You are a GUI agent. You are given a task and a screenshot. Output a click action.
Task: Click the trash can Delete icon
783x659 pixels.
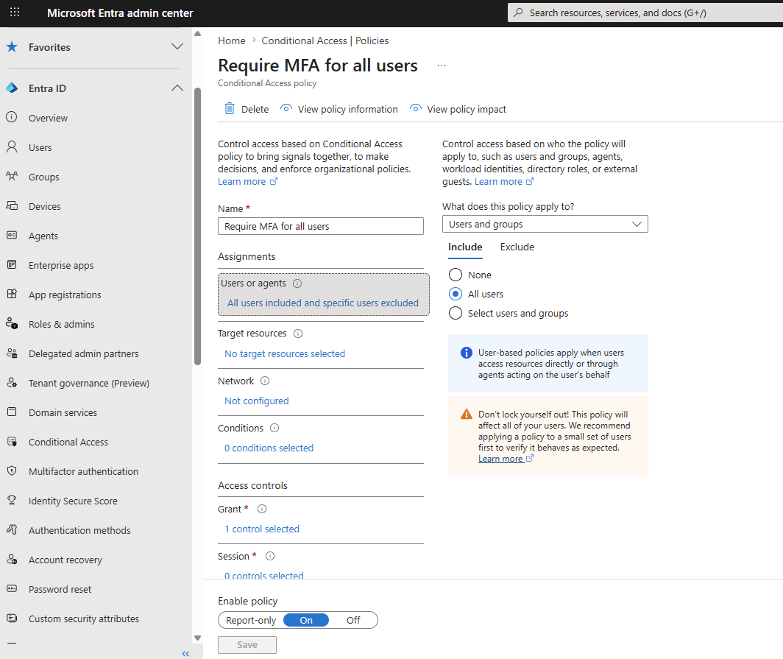click(229, 108)
